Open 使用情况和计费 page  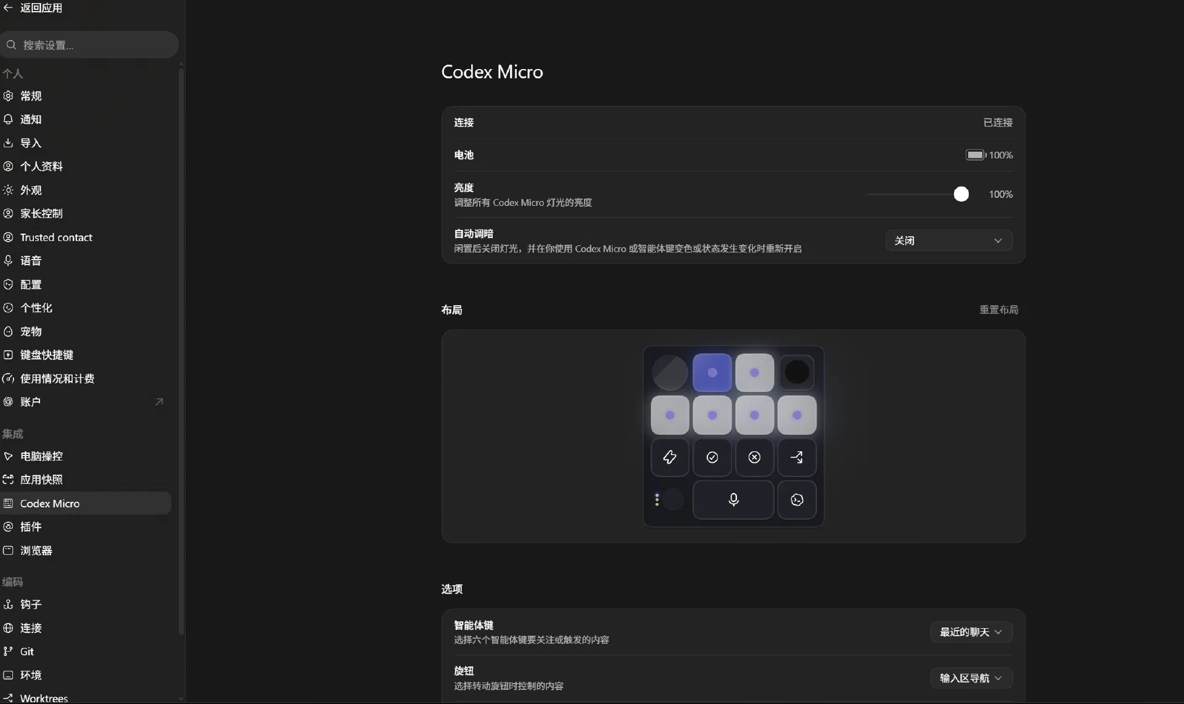pyautogui.click(x=86, y=379)
